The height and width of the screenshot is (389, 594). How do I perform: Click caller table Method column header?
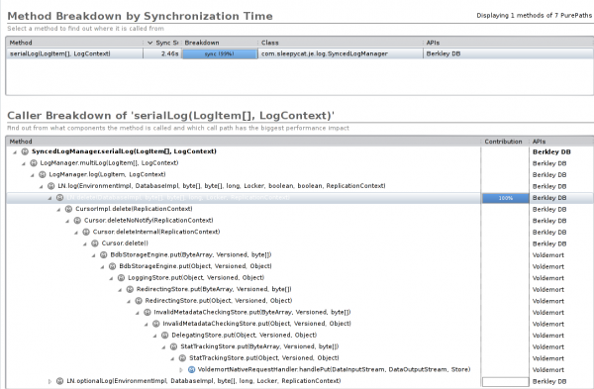pyautogui.click(x=244, y=142)
